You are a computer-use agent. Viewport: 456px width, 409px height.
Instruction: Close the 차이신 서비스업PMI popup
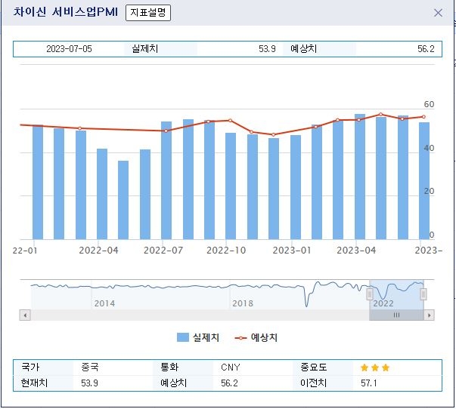point(438,13)
